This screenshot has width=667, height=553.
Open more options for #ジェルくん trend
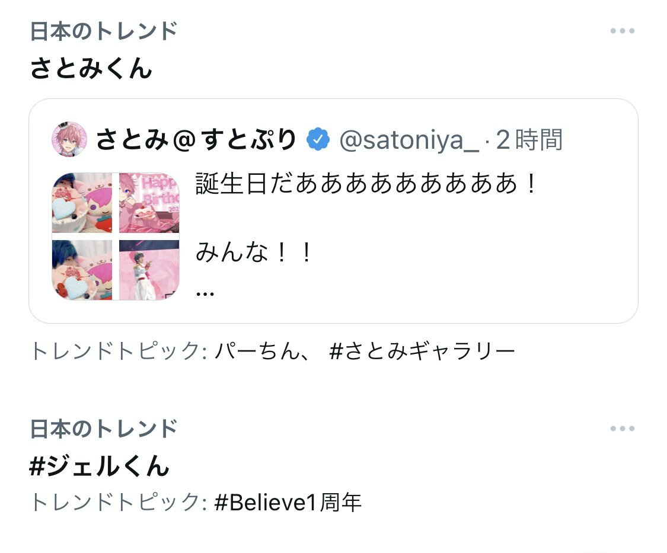(623, 429)
